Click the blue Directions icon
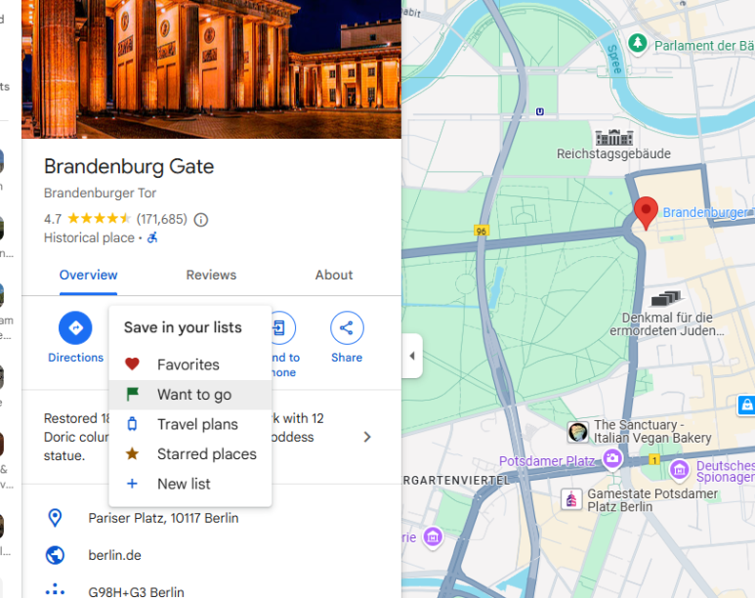Image resolution: width=755 pixels, height=598 pixels. [75, 328]
